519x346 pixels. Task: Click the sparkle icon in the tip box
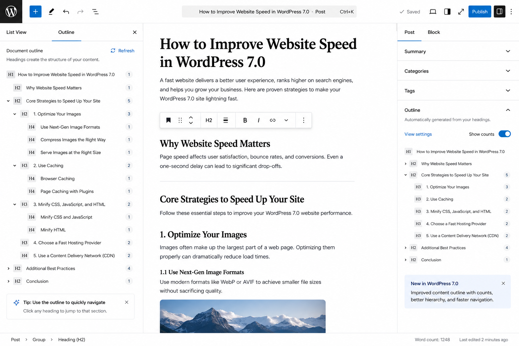(16, 302)
